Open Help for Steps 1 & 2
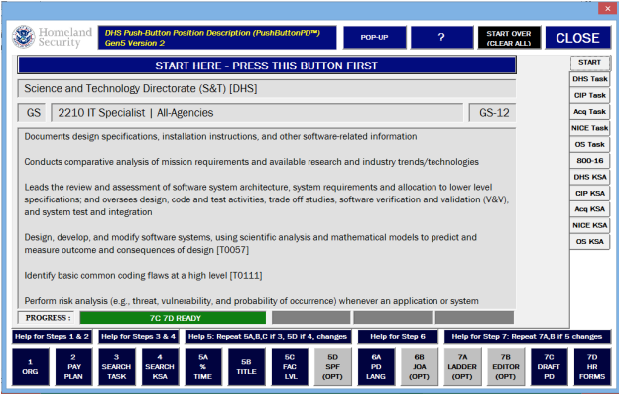The height and width of the screenshot is (397, 619). (54, 336)
